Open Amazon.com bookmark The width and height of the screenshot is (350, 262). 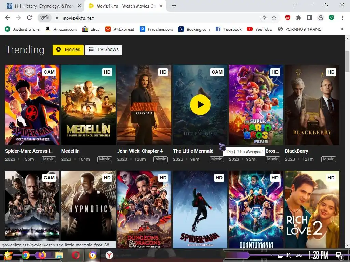[61, 29]
